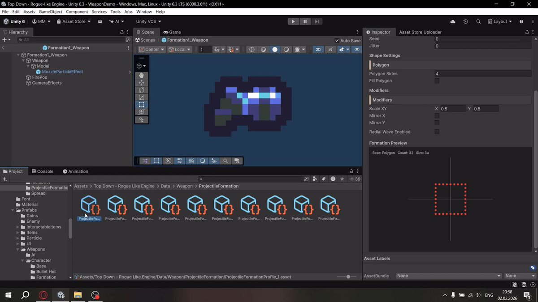Open the undo history icon
This screenshot has height=302, width=538.
tap(466, 21)
